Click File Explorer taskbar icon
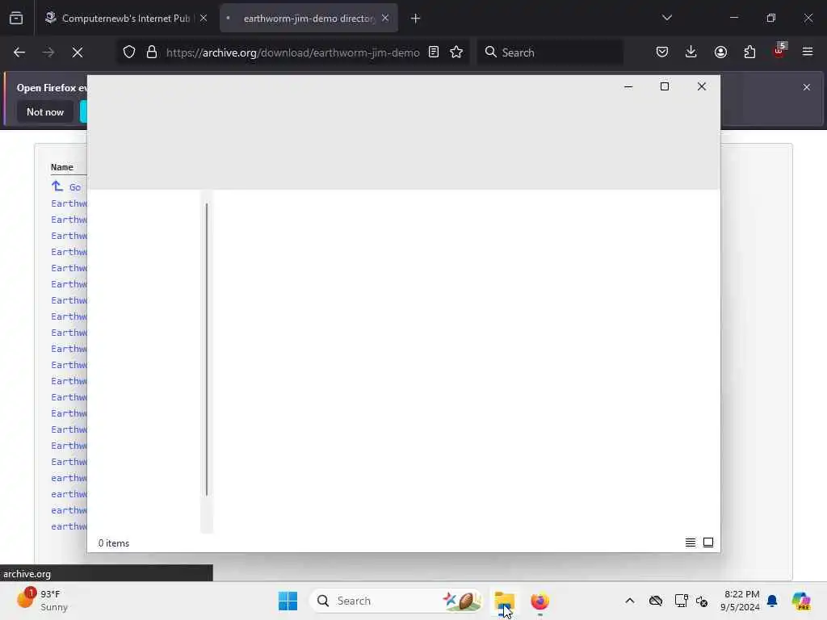 pyautogui.click(x=504, y=601)
